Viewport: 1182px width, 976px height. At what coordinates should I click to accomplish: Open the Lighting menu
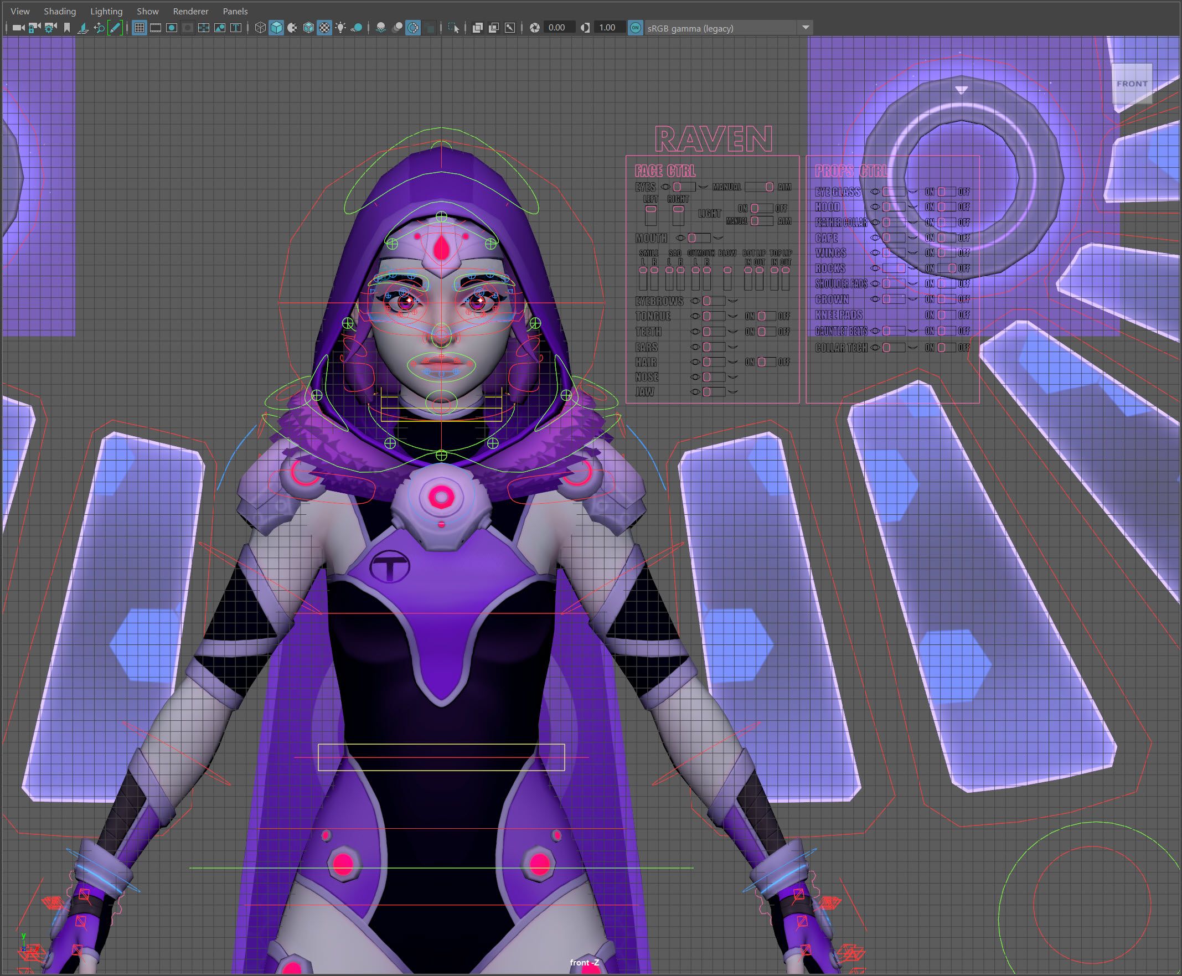(x=106, y=11)
